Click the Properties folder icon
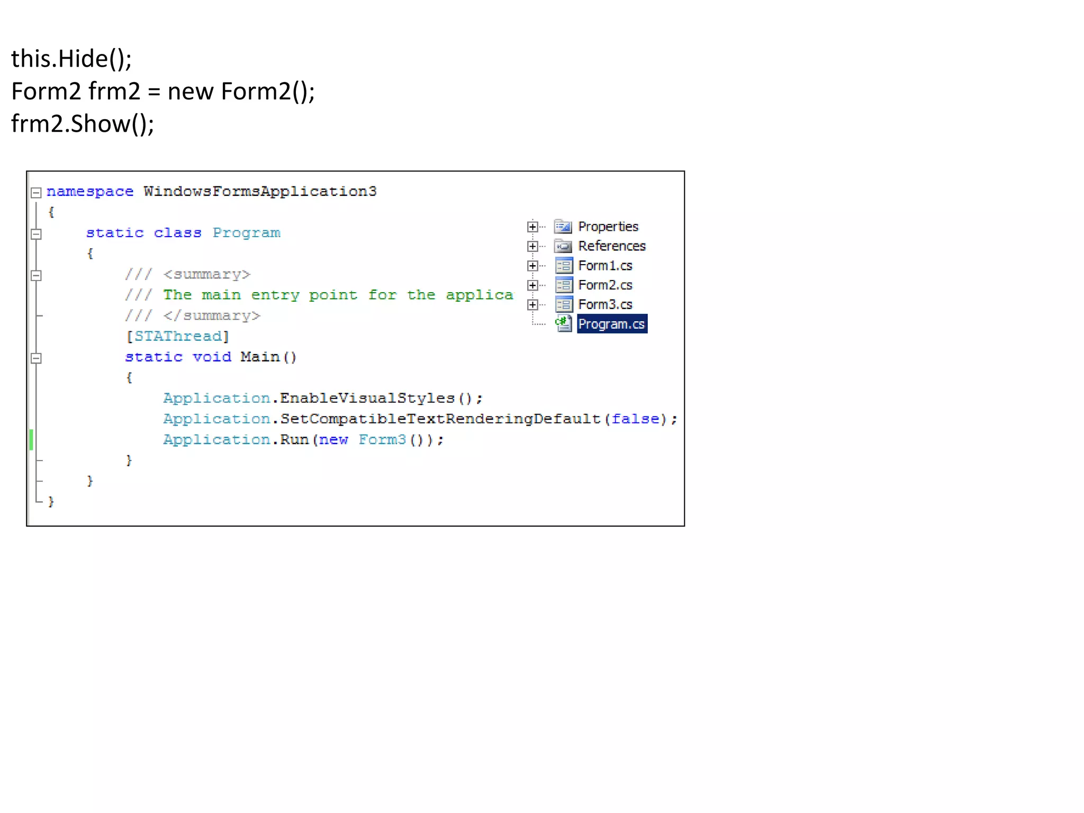 (x=563, y=227)
